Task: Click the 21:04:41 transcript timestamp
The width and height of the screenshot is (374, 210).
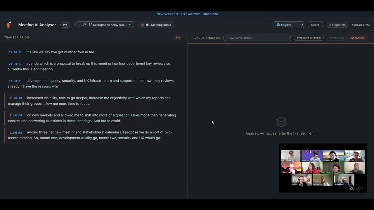Action: point(16,98)
